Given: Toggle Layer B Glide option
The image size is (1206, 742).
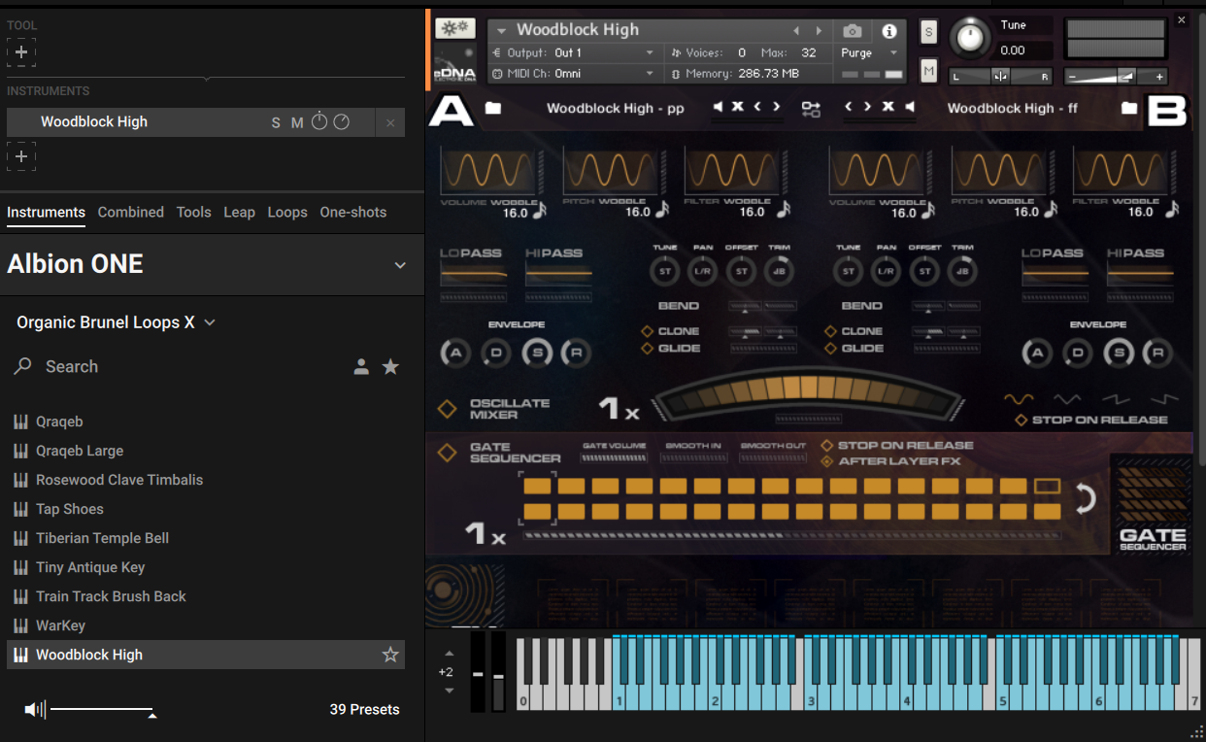Looking at the screenshot, I should coord(830,348).
